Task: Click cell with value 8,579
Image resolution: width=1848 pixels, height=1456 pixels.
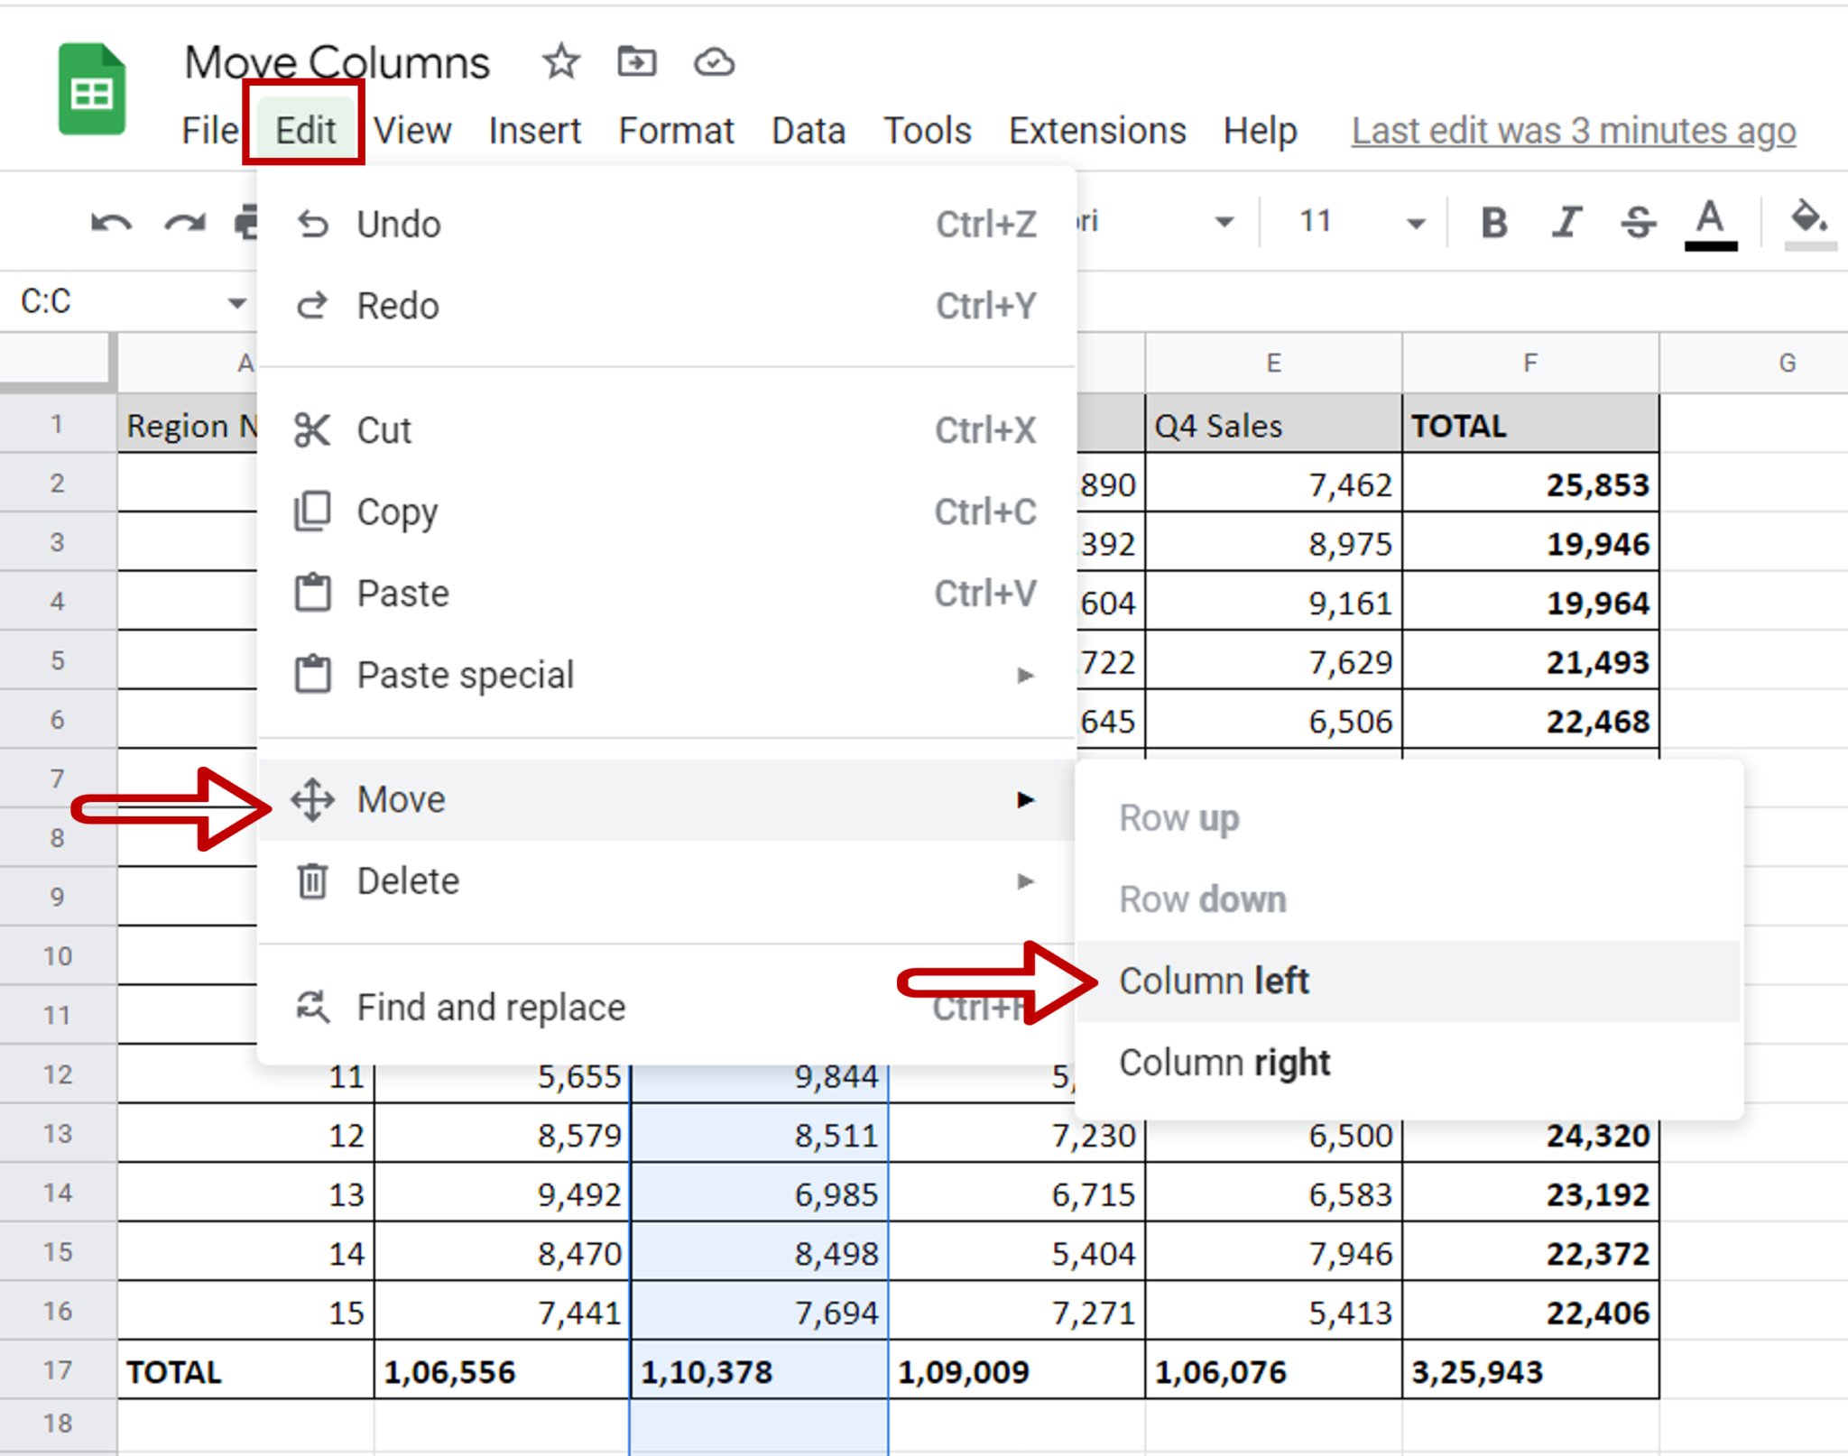Action: pos(502,1134)
